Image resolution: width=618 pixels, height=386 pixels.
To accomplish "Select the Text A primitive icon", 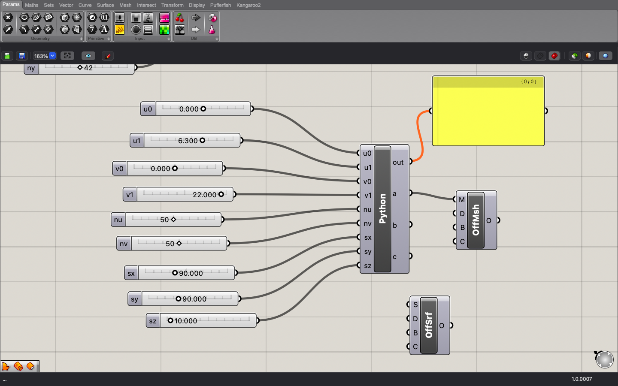I will coord(104,30).
